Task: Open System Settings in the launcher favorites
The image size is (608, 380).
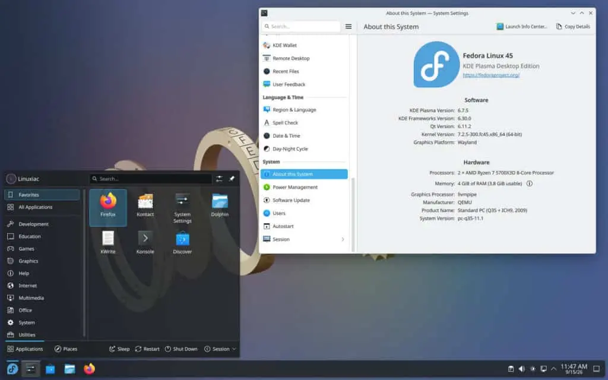Action: click(x=182, y=207)
